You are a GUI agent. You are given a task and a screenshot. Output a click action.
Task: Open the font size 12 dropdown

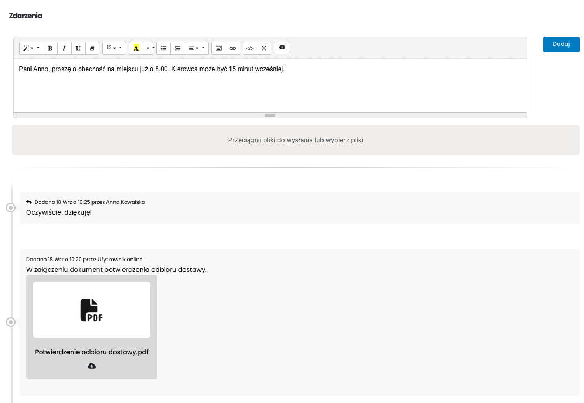[x=114, y=48]
